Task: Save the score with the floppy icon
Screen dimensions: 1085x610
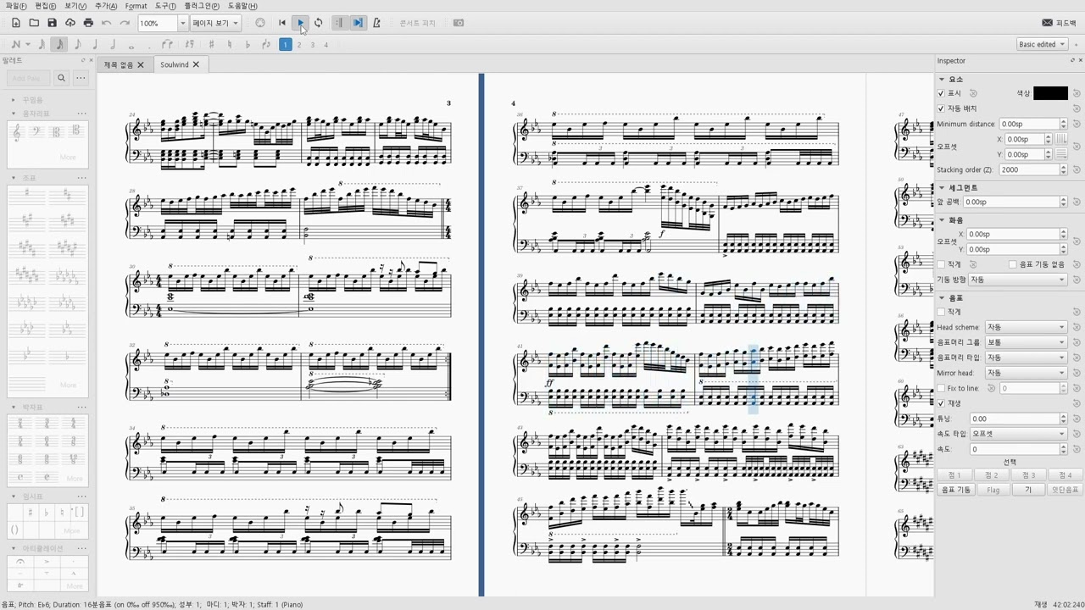Action: coord(53,23)
